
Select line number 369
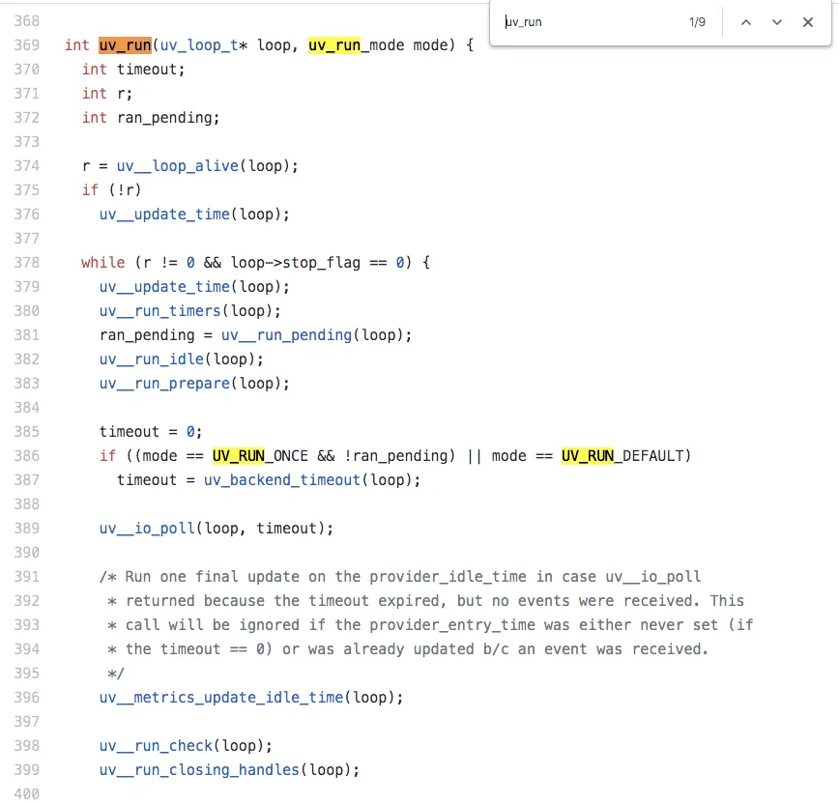27,44
